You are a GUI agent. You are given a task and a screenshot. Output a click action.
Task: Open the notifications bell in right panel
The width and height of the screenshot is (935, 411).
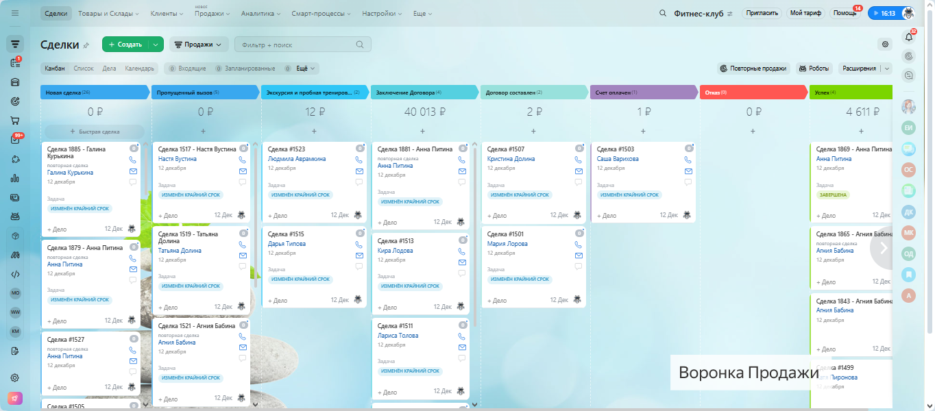[909, 37]
